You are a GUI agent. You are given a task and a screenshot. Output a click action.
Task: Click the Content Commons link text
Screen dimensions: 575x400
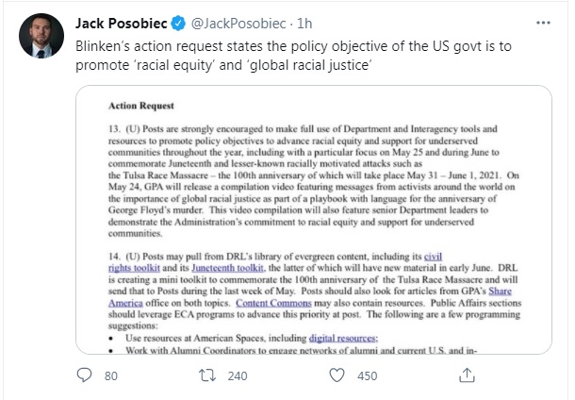point(273,303)
